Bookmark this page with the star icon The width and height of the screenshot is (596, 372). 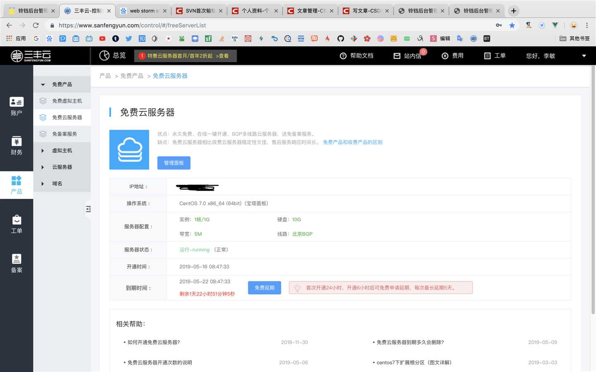coord(512,25)
